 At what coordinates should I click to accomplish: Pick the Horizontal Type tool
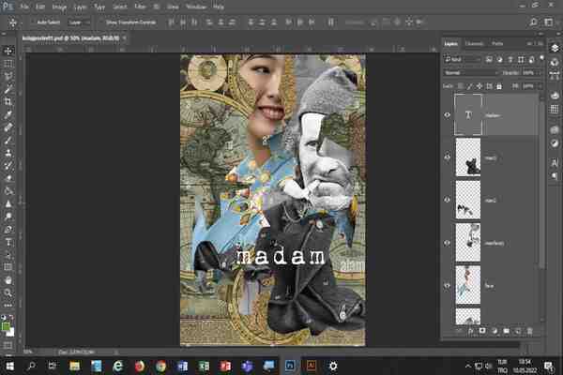coord(8,241)
